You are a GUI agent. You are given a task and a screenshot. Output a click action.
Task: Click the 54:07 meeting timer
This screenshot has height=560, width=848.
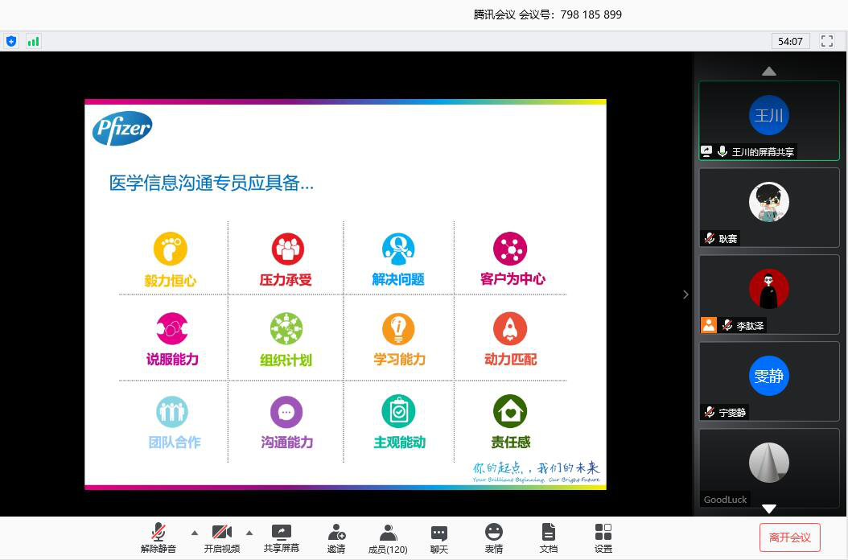coord(790,41)
